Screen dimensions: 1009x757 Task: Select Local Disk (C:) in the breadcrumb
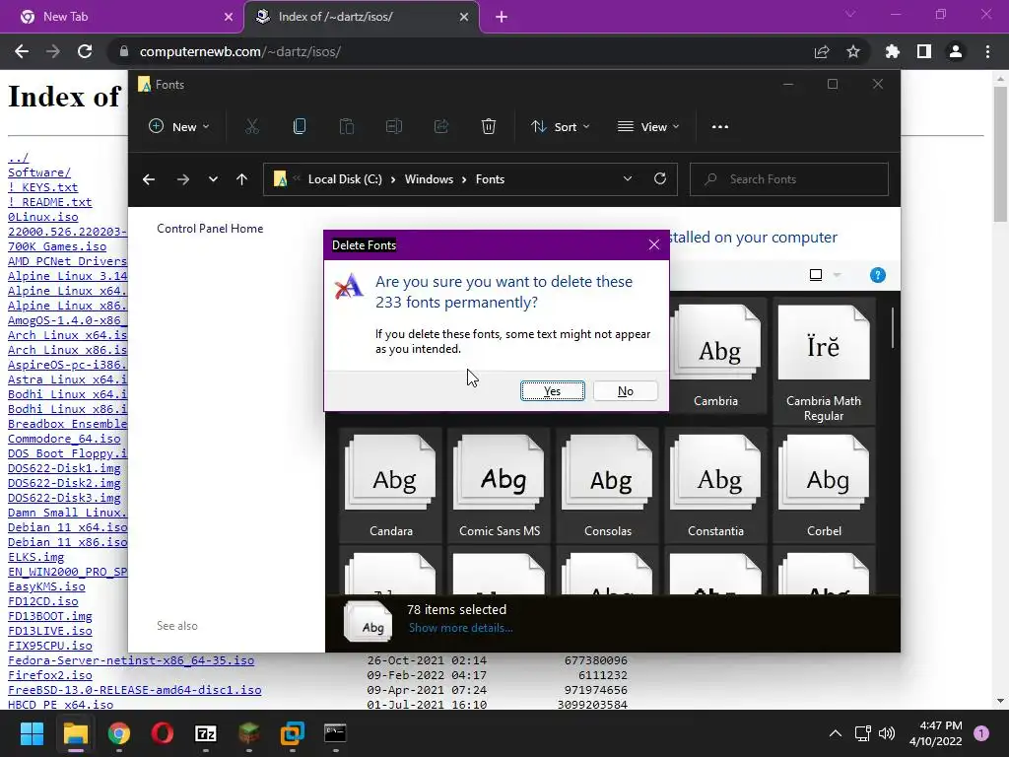345,179
